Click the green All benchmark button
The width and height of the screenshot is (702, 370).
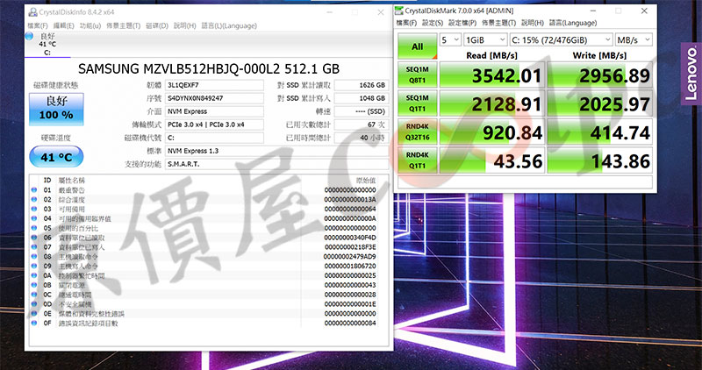(418, 46)
